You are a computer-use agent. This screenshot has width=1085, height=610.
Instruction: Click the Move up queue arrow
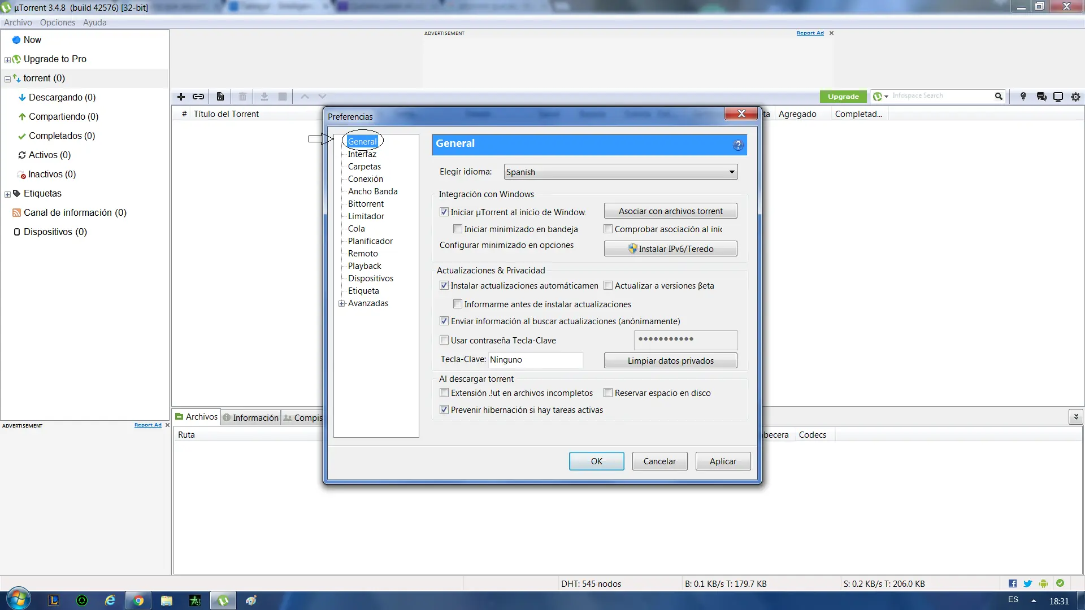(305, 97)
